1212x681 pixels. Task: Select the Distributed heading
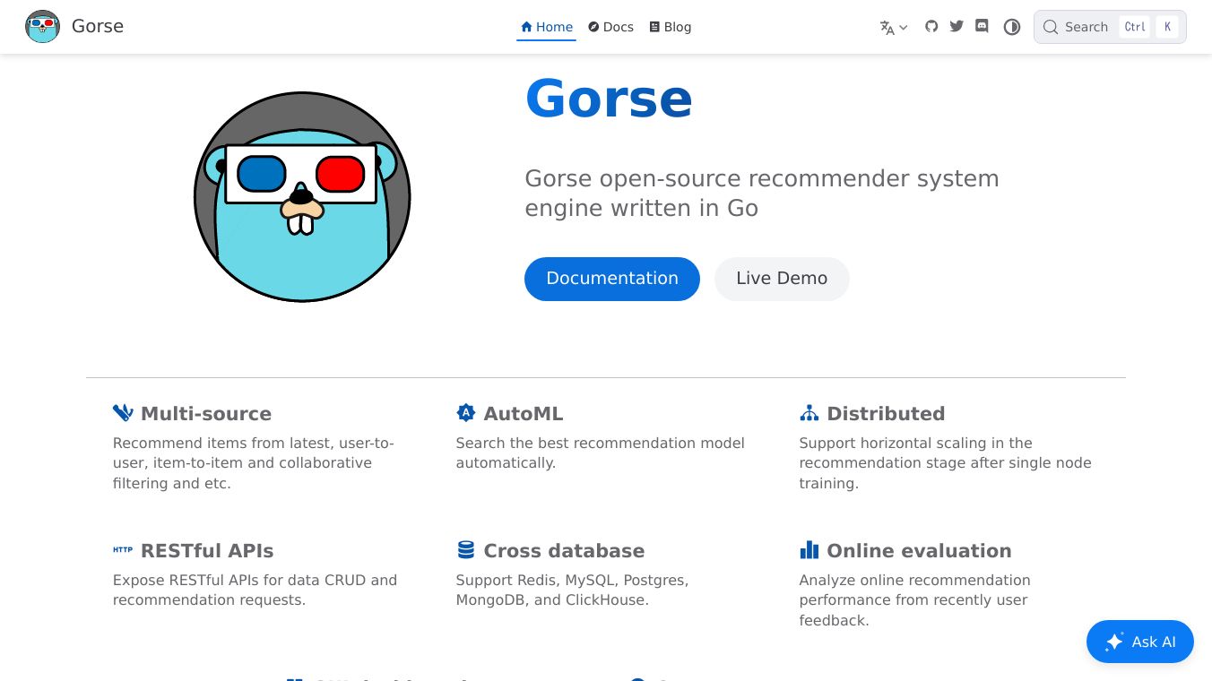pyautogui.click(x=886, y=414)
